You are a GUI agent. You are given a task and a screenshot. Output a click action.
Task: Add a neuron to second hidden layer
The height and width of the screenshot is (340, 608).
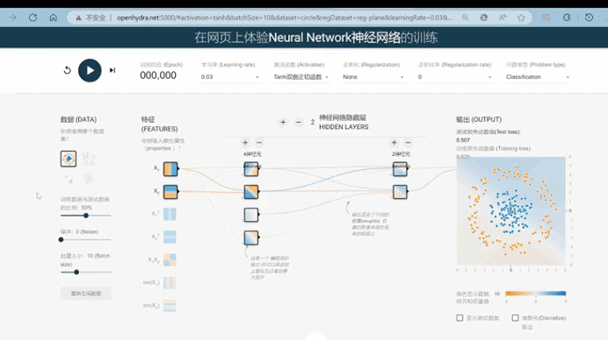pos(394,143)
